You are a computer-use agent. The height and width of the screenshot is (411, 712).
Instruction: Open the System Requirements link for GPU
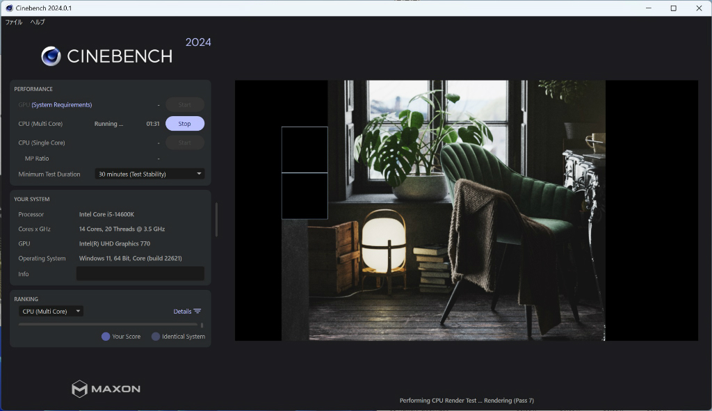62,105
